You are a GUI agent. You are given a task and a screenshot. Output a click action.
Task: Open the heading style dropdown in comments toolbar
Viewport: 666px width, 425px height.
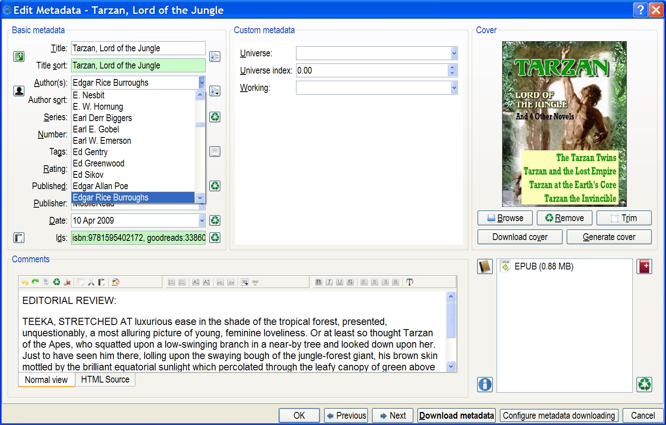[x=245, y=282]
